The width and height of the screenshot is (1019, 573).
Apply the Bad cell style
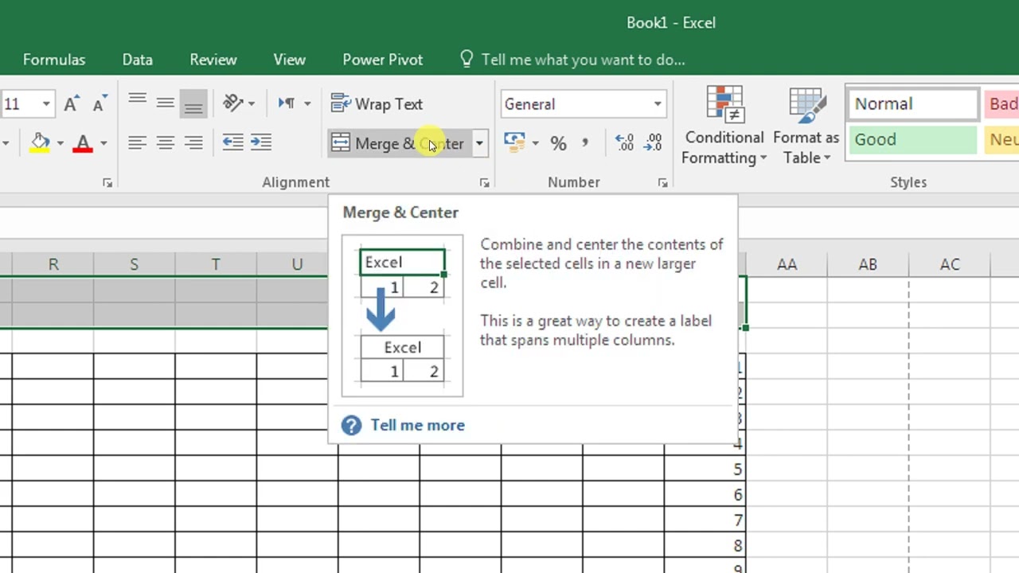(1001, 104)
